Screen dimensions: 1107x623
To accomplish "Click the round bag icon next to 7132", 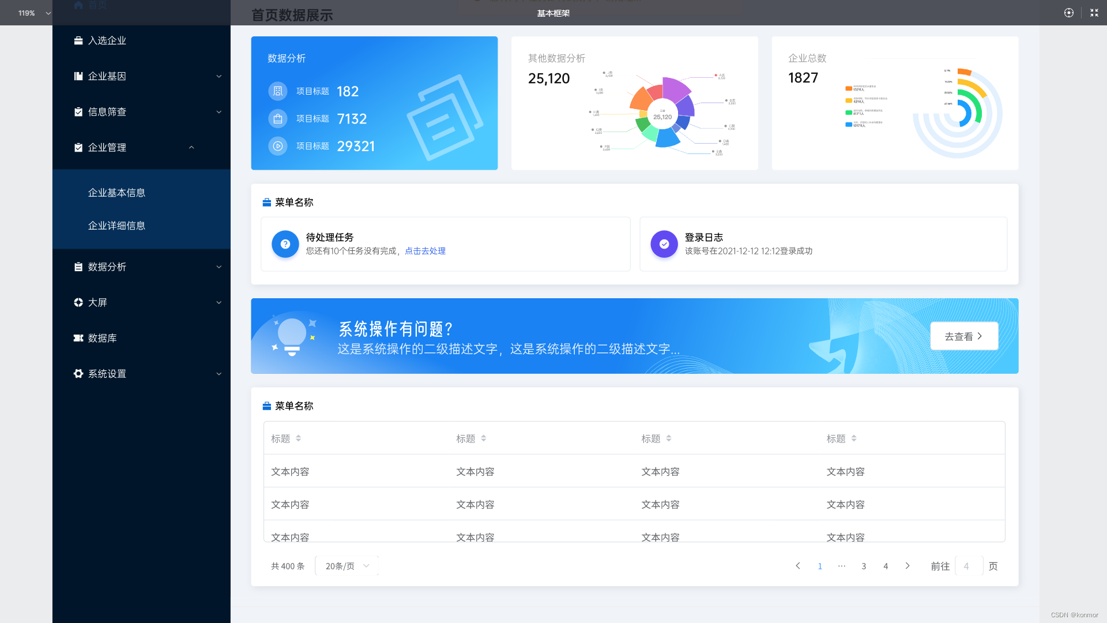I will pos(278,119).
